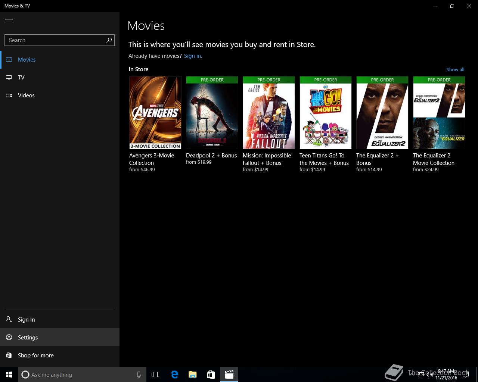This screenshot has width=478, height=382.
Task: Open the Videos sidebar section
Action: (60, 95)
